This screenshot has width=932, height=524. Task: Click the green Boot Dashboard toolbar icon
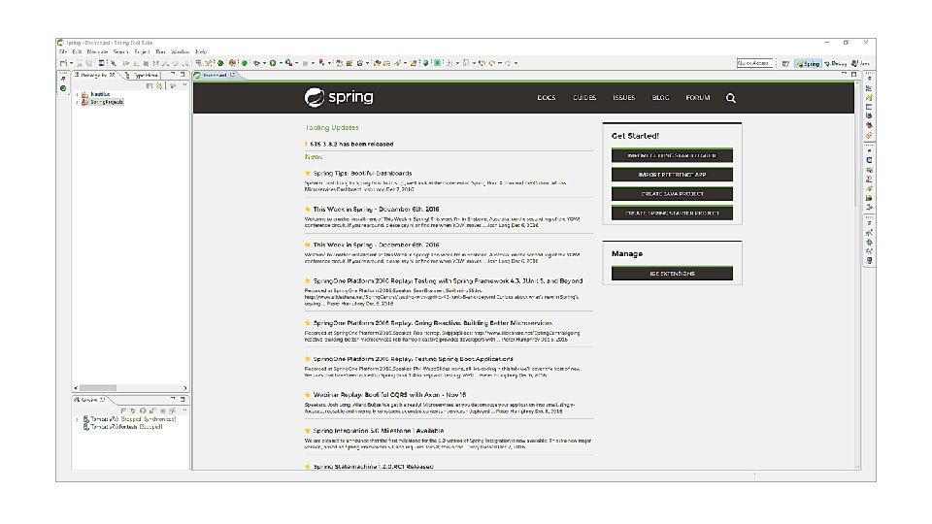coord(220,63)
